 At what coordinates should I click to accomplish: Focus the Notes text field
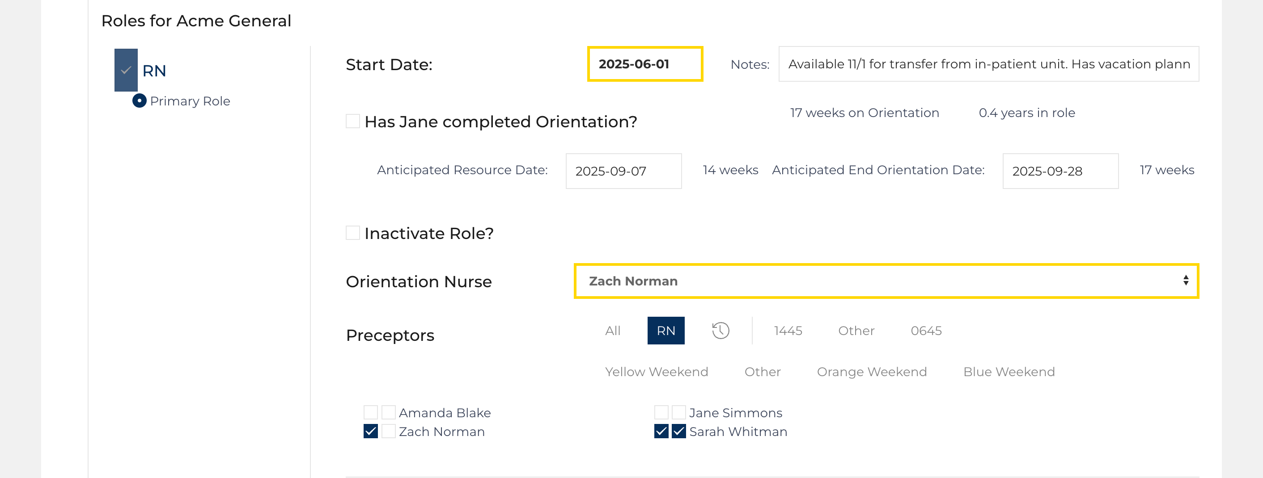click(x=988, y=64)
